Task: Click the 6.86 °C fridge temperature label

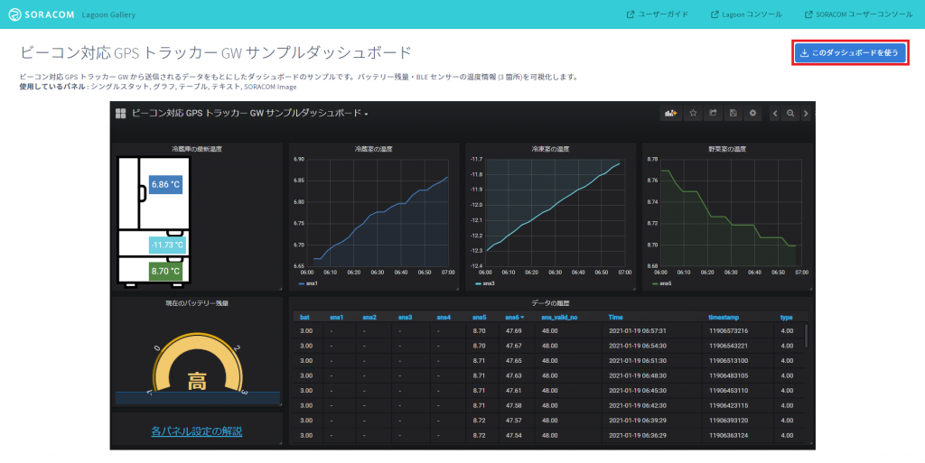Action: click(166, 184)
